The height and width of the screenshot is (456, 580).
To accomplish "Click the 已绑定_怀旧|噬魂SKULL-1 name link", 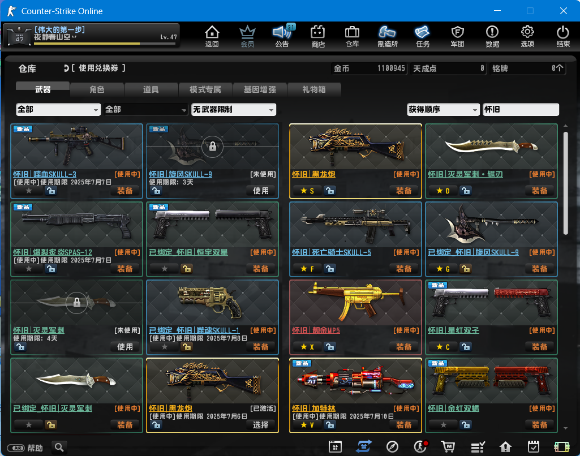I will point(194,330).
